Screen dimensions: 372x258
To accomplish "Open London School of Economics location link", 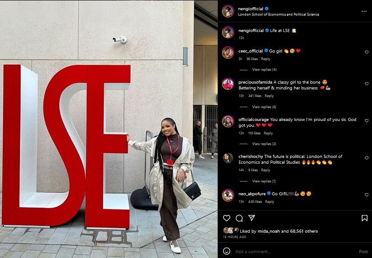I will (278, 15).
